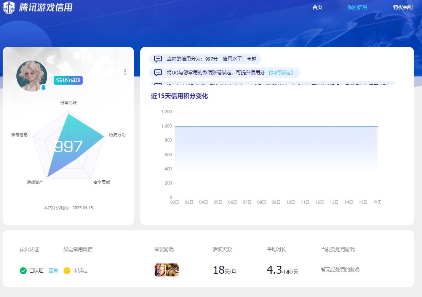The width and height of the screenshot is (422, 297).
Task: Click the 近15天信用积分变化 chart heading
Action: tap(179, 96)
